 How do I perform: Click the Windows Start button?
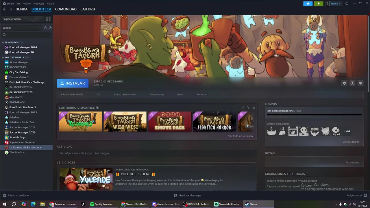click(x=4, y=204)
